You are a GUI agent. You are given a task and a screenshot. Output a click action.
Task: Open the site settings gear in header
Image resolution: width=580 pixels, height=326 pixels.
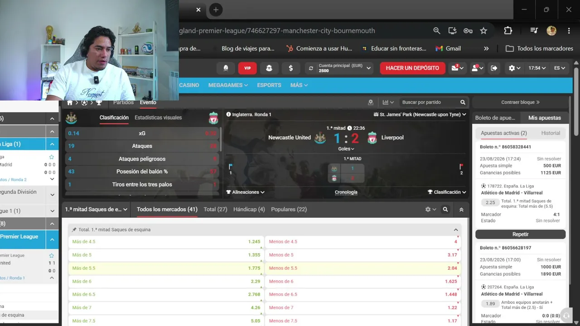coord(514,68)
